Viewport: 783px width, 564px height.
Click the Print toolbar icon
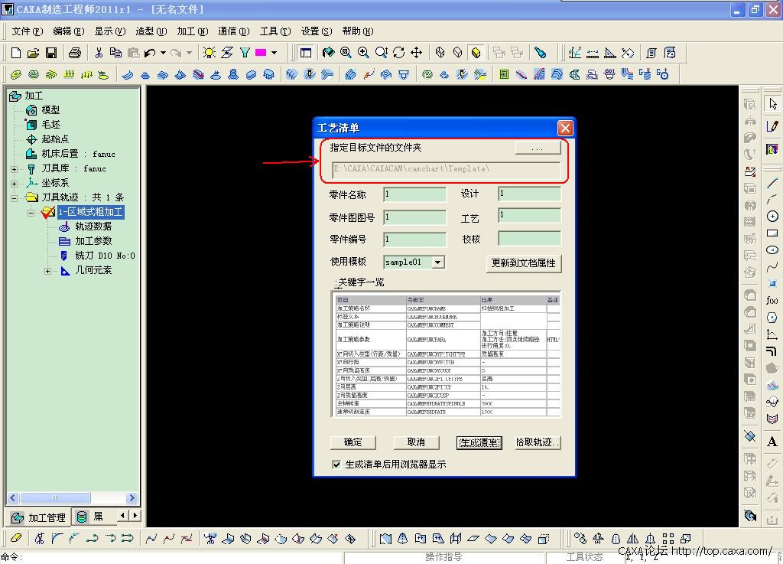coord(74,53)
